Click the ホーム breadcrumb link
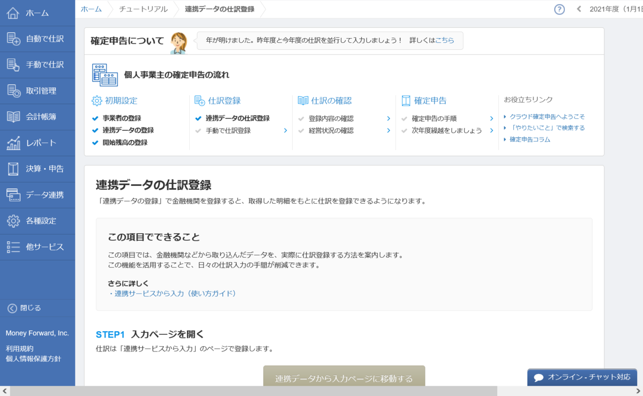This screenshot has width=643, height=396. tap(91, 9)
